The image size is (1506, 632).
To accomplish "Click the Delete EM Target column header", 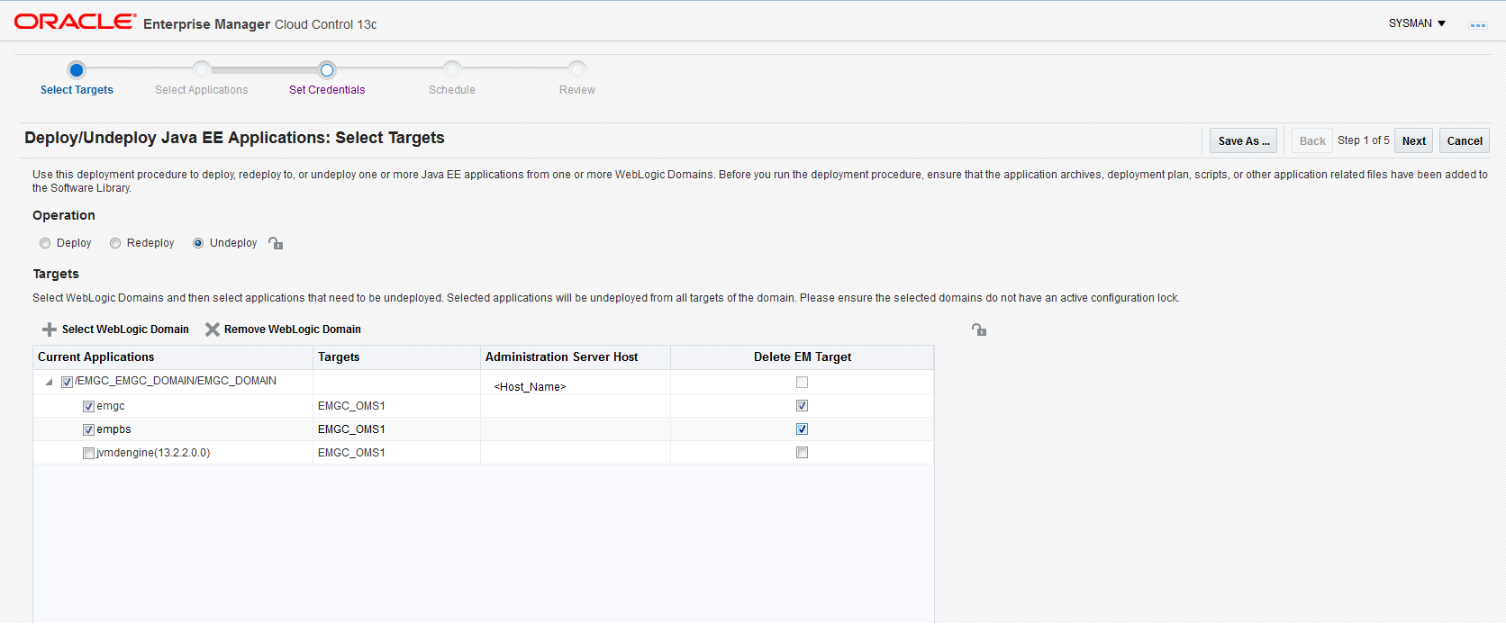I will click(x=803, y=357).
